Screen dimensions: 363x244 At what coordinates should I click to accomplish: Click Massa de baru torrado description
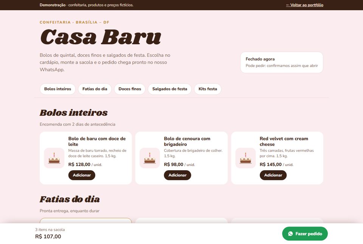pos(97,153)
